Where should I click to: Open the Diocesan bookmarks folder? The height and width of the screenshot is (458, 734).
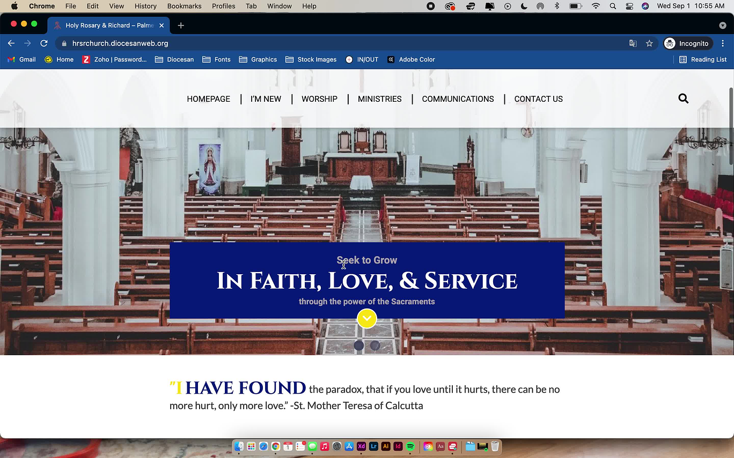[x=174, y=59]
